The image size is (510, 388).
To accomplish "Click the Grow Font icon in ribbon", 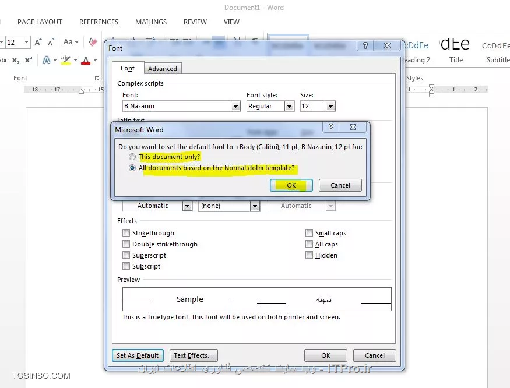I will point(38,43).
